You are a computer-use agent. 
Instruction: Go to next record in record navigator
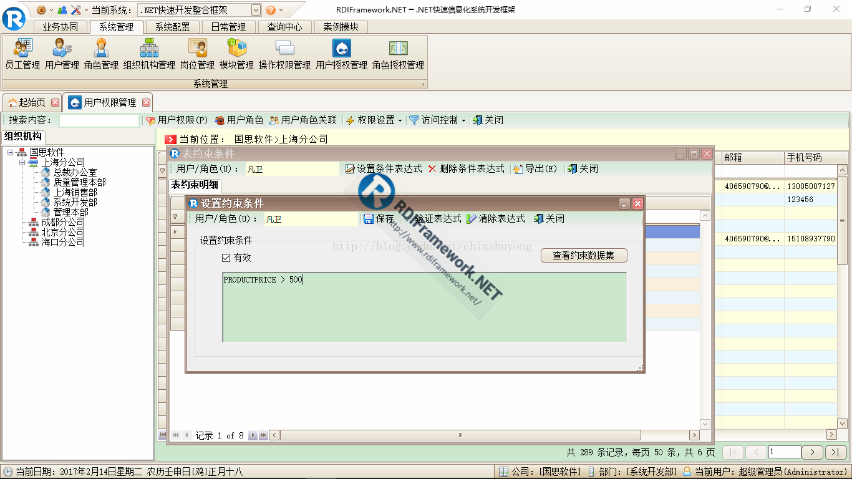pos(252,435)
